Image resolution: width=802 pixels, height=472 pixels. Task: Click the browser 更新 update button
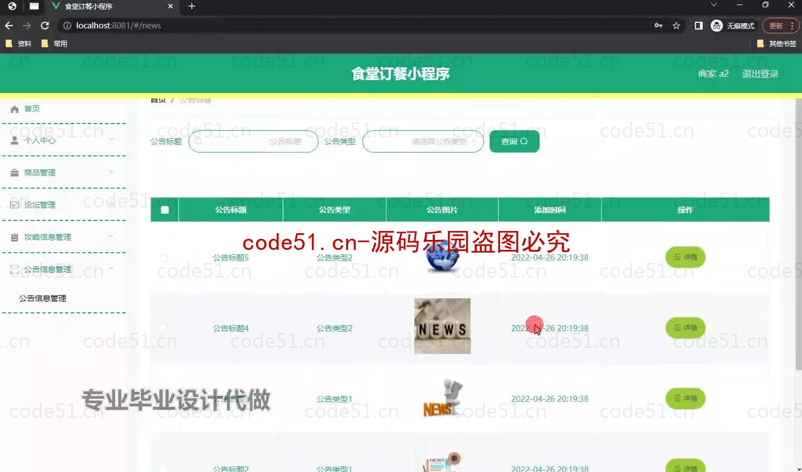coord(780,26)
